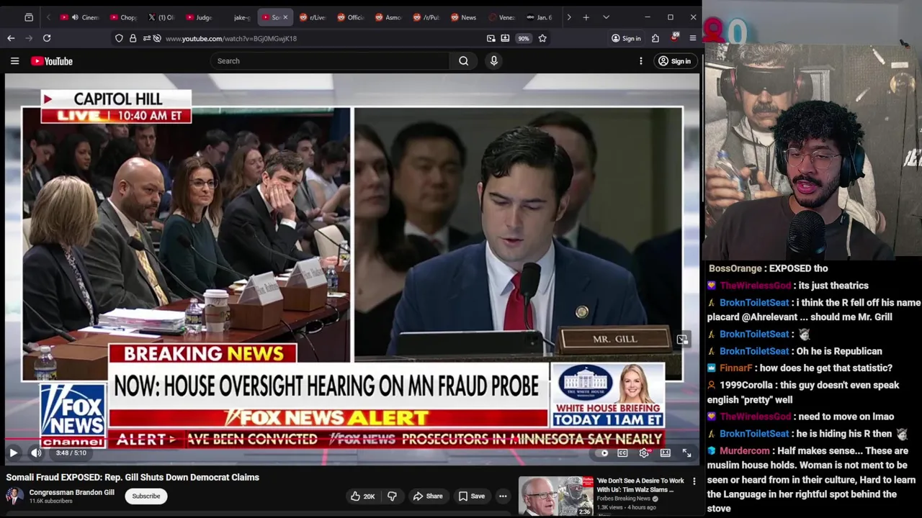922x518 pixels.
Task: Switch to the Judge browser tab
Action: 198,17
